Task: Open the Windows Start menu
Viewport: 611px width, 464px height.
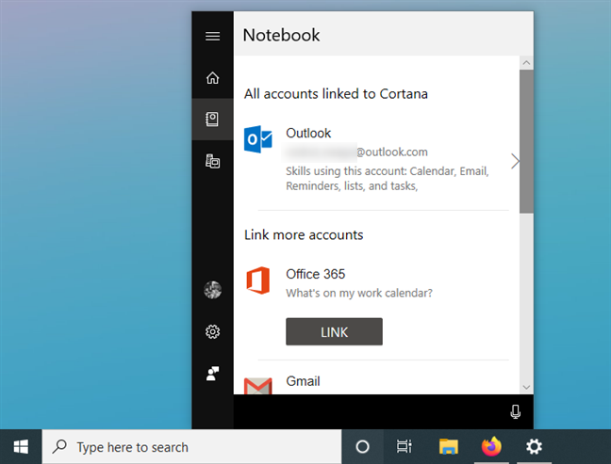Action: point(21,446)
